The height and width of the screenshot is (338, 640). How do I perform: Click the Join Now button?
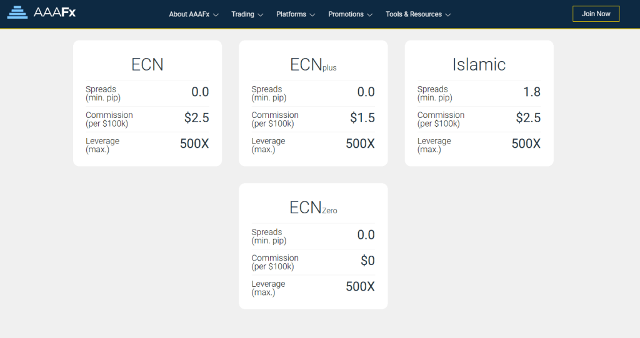click(596, 14)
